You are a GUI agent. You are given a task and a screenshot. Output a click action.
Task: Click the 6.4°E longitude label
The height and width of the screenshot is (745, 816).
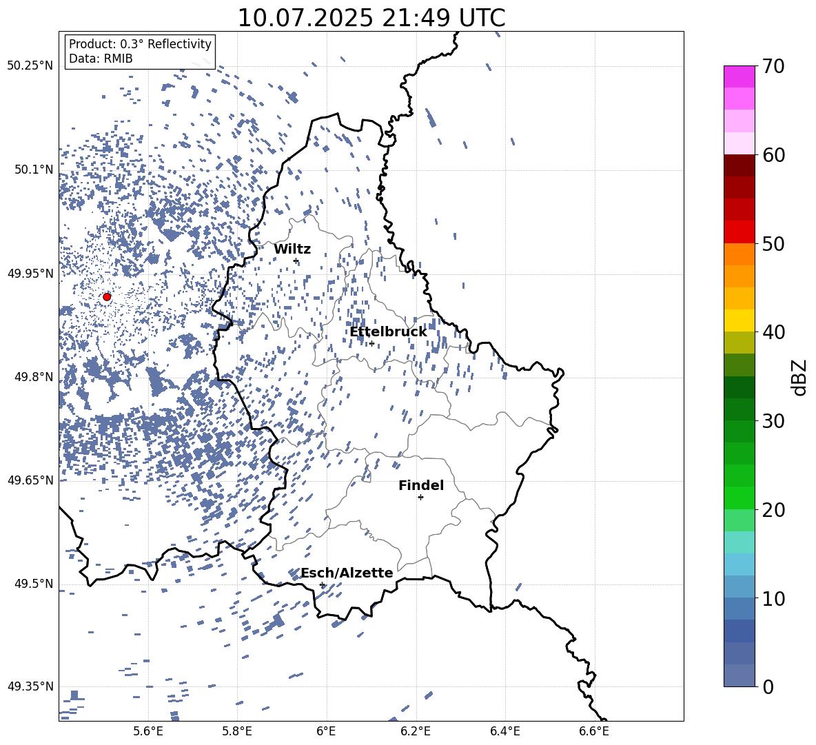504,731
